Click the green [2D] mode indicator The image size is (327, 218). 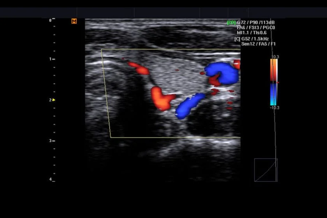231,23
